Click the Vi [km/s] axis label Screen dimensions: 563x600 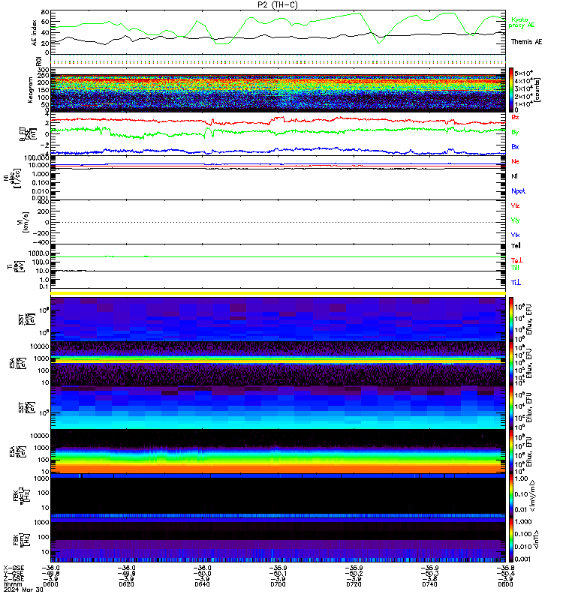click(25, 222)
